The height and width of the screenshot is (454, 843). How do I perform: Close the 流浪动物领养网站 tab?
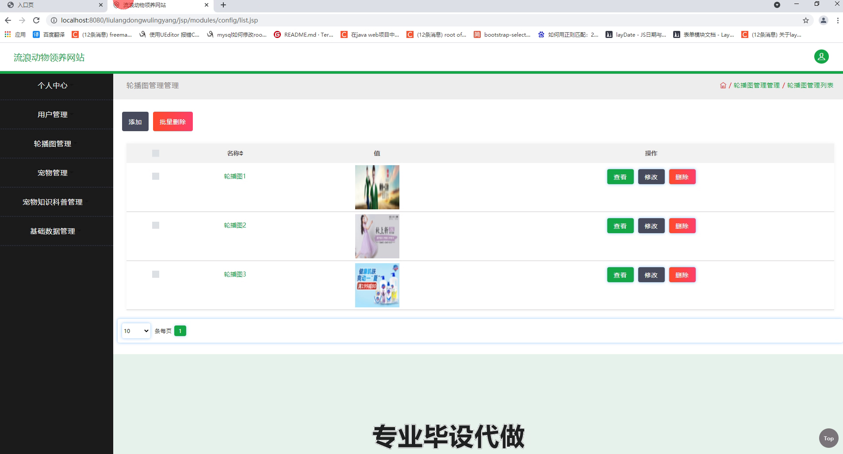207,5
